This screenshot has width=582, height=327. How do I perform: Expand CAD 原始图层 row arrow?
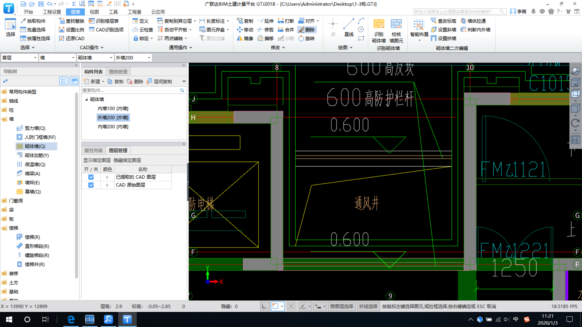(x=107, y=185)
